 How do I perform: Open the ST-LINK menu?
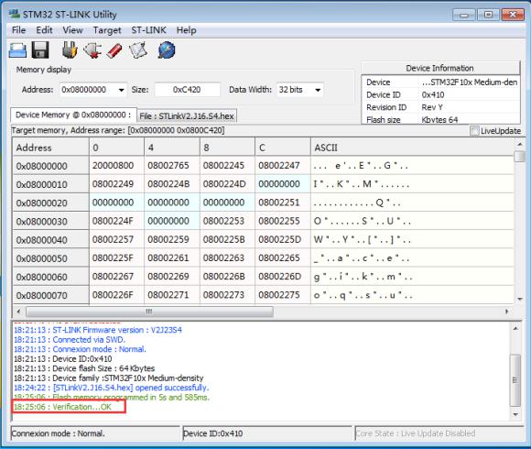coord(148,30)
